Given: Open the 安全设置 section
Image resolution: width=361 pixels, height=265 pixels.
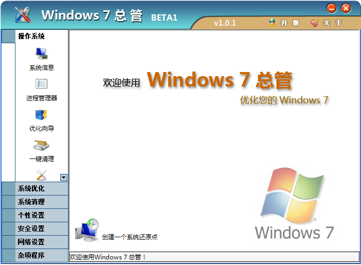Looking at the screenshot, I should 35,228.
